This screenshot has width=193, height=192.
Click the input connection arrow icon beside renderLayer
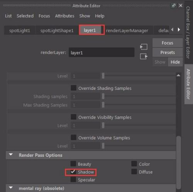tap(144, 47)
